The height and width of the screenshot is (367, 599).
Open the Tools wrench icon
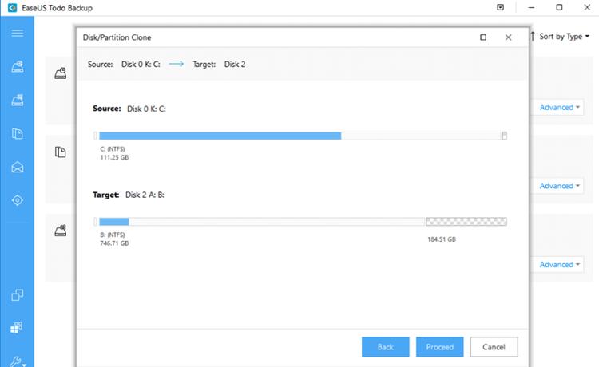point(16,361)
